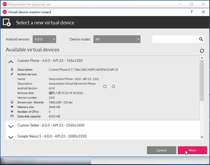The height and width of the screenshot is (165, 210).
Task: Select Google Nexus 5 - 6.0.0 - API 23 title
Action: click(x=52, y=136)
